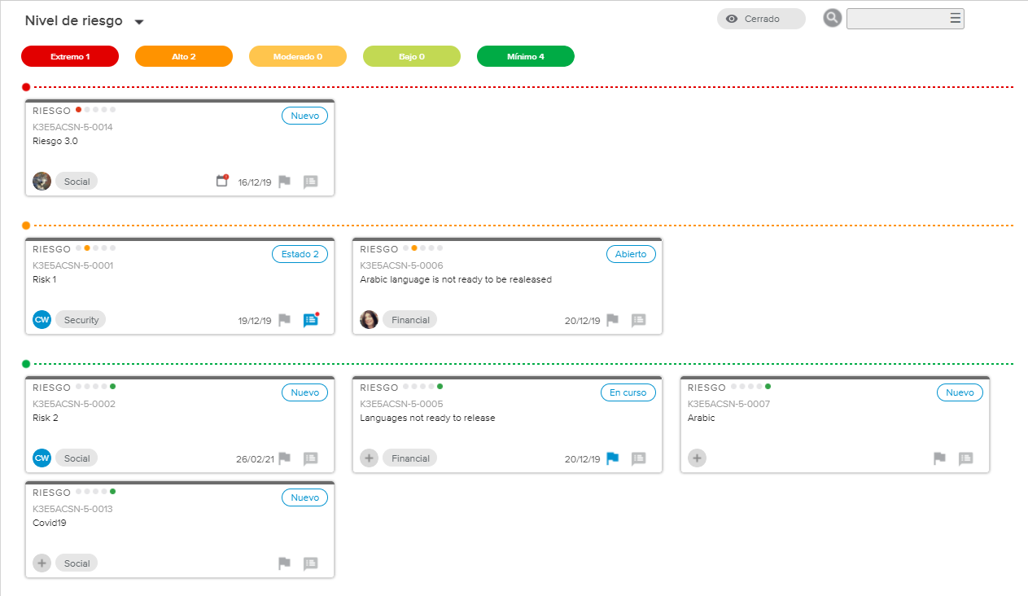
Task: Click the blue flag on Languages card
Action: 613,458
